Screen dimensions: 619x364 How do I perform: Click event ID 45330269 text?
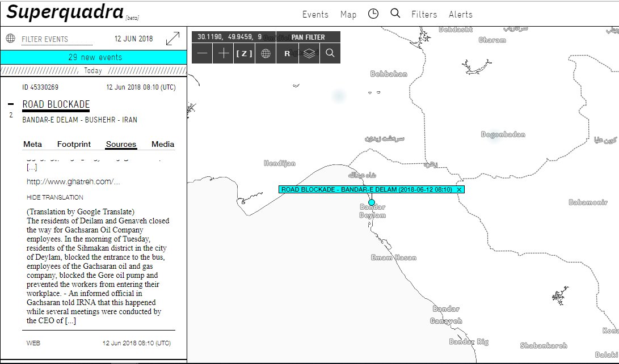(40, 87)
